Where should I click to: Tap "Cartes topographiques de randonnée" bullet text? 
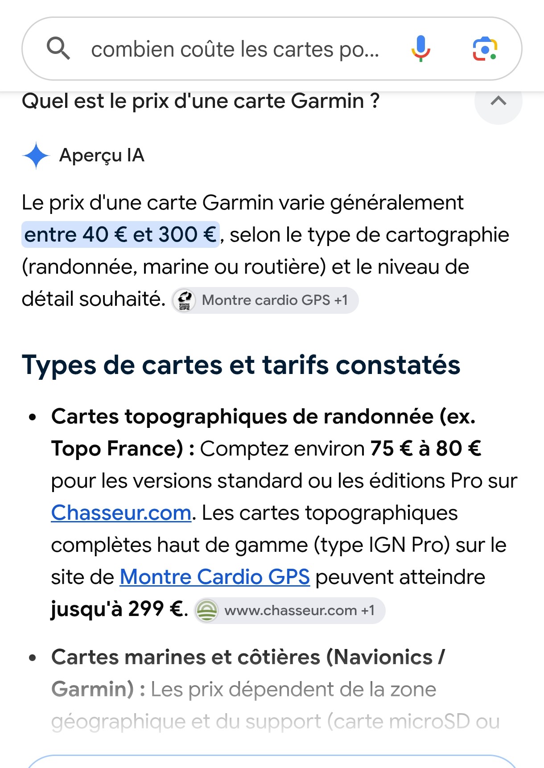click(x=243, y=417)
